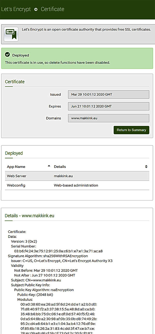Click the Issued date field
The image size is (155, 334).
[109, 95]
